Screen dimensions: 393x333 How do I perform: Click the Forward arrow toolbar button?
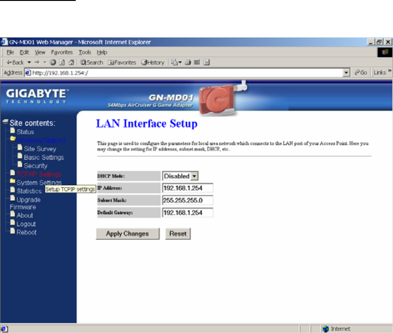[37, 62]
